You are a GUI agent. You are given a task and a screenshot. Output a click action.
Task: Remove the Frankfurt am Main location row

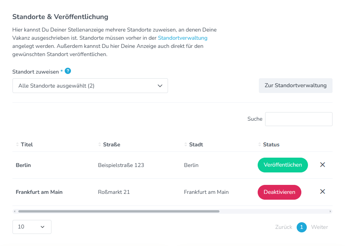coord(322,192)
